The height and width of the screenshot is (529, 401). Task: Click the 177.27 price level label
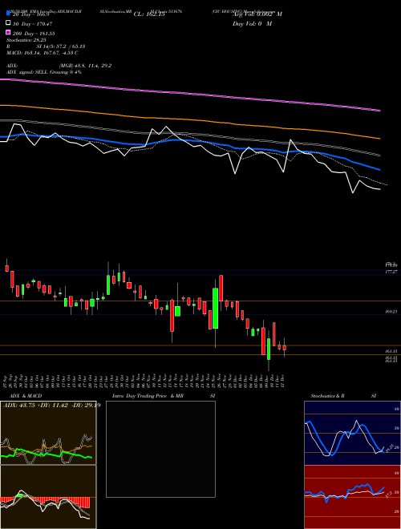coord(391,271)
